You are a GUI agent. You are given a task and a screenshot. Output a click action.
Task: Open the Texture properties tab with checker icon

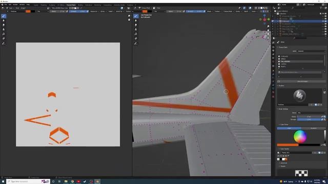pyautogui.click(x=273, y=97)
